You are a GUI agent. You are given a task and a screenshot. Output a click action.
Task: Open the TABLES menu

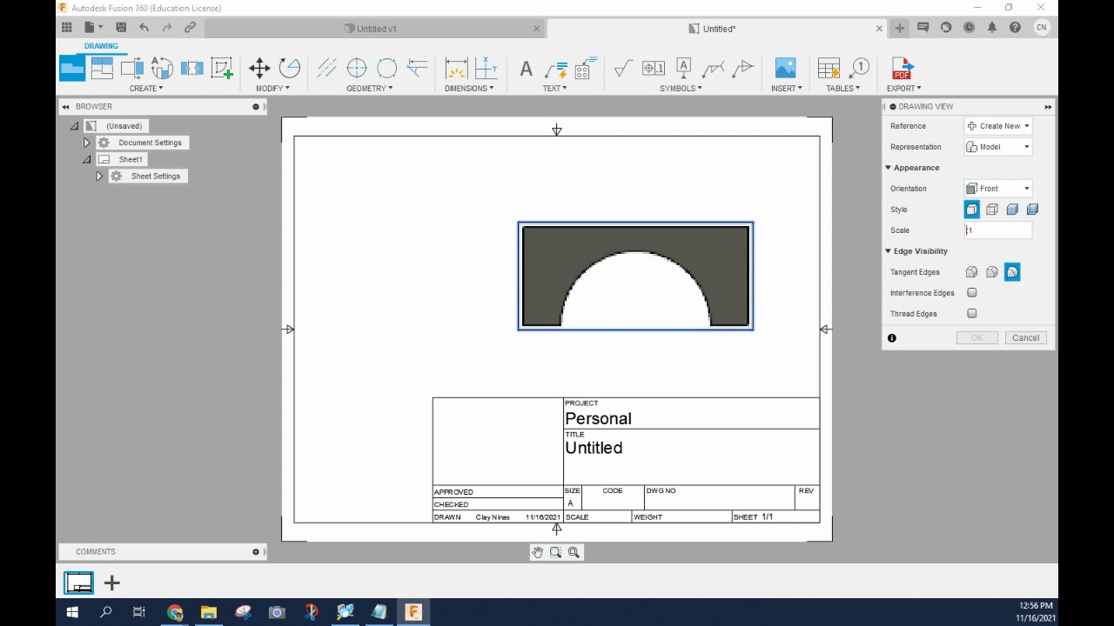pyautogui.click(x=842, y=88)
